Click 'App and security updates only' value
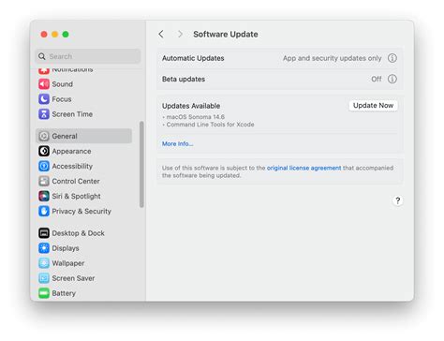Image resolution: width=444 pixels, height=341 pixels. tap(333, 58)
